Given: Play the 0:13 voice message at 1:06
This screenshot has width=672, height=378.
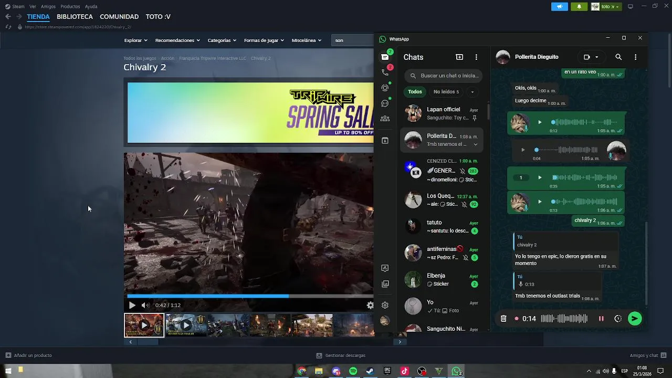Looking at the screenshot, I should point(540,202).
